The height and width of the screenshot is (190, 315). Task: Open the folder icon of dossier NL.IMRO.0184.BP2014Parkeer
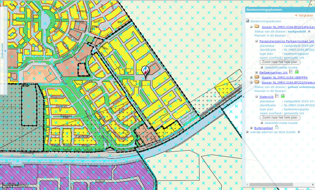coord(257,26)
